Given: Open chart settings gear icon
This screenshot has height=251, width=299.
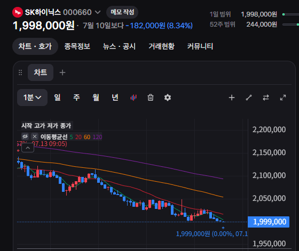Looking at the screenshot, I should pos(168,98).
